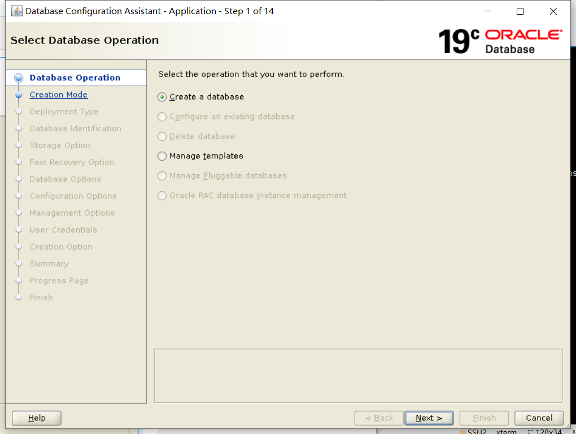
Task: Click SSH2 in the background terminal status bar
Action: point(477,431)
